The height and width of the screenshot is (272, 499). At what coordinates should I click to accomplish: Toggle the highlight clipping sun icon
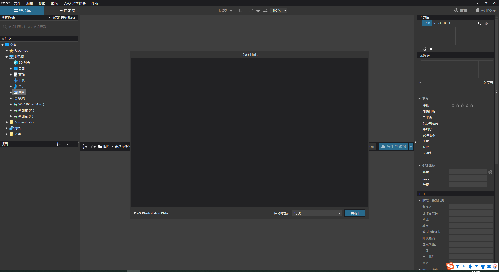click(431, 49)
